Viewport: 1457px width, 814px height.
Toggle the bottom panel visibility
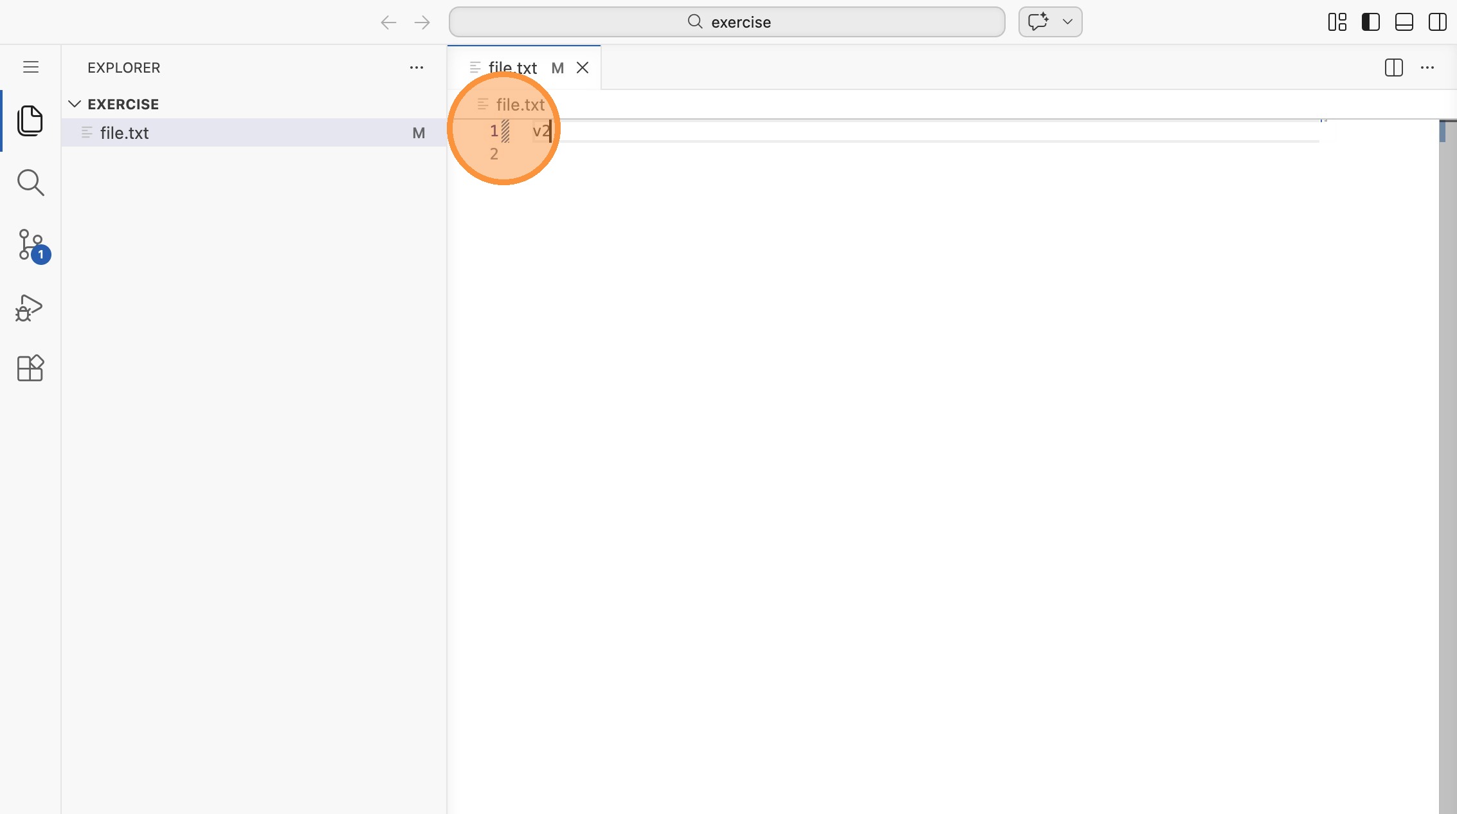click(1404, 22)
